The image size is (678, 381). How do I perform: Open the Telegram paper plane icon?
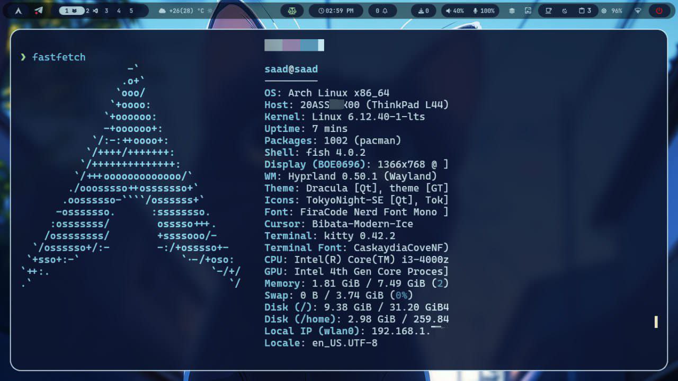[39, 11]
